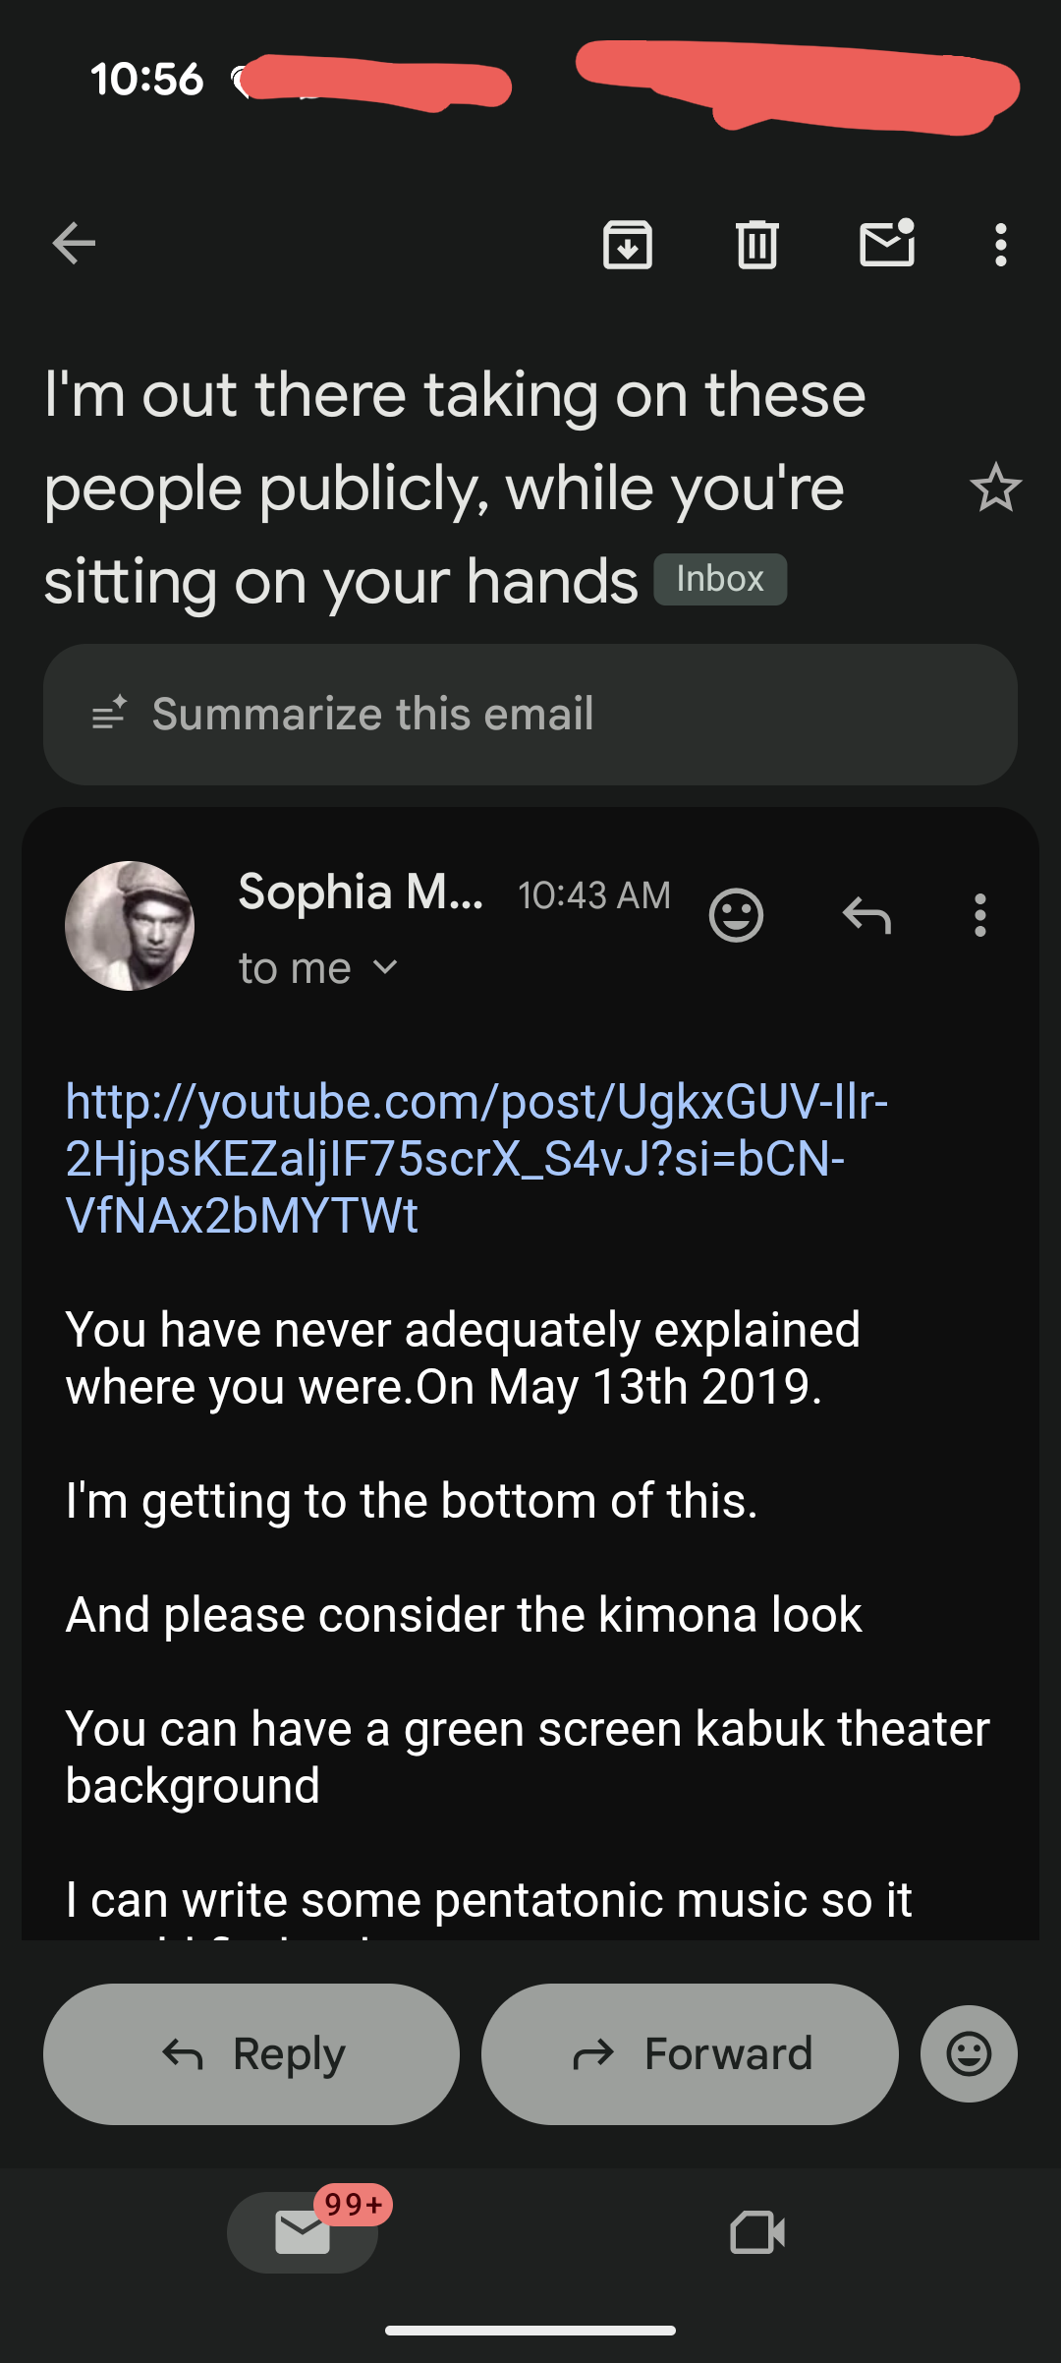This screenshot has width=1061, height=2363.
Task: Switch to the Mail tab with 99+ badge
Action: click(303, 2232)
